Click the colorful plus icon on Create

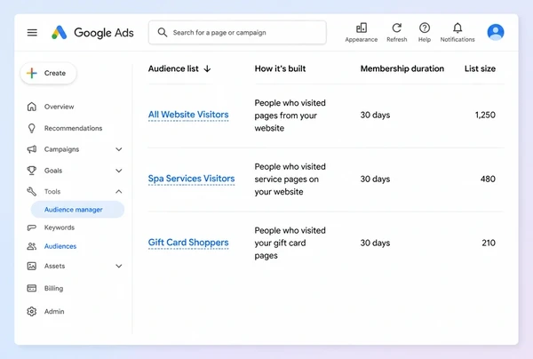point(32,73)
